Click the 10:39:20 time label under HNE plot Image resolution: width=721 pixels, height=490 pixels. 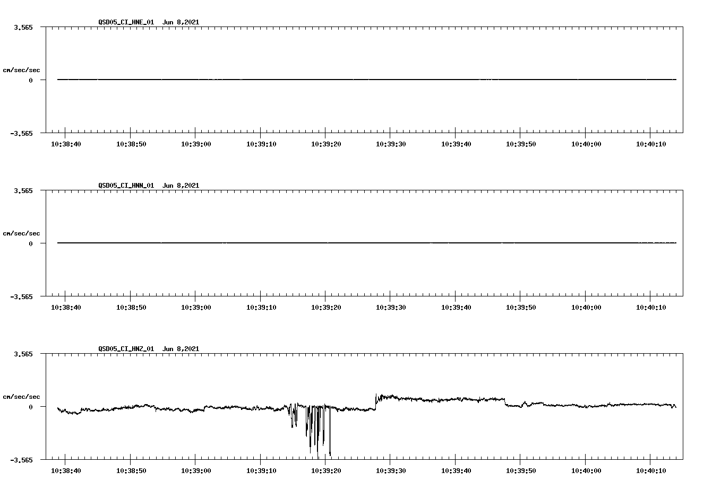click(326, 144)
